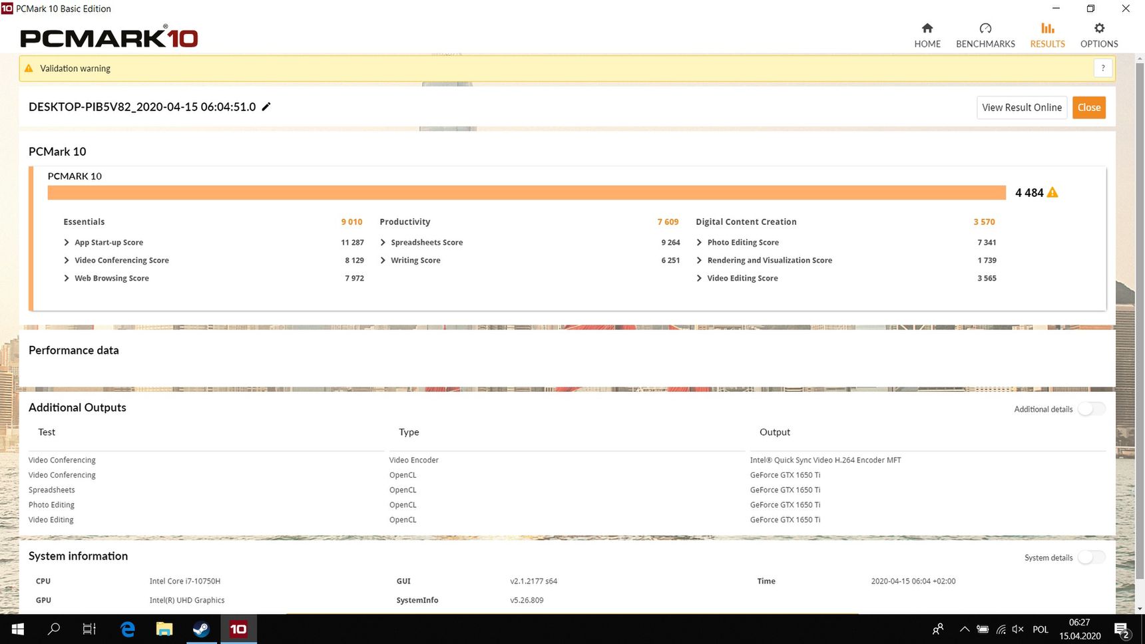This screenshot has height=644, width=1145.
Task: Open the RESULTS tab
Action: pos(1047,35)
